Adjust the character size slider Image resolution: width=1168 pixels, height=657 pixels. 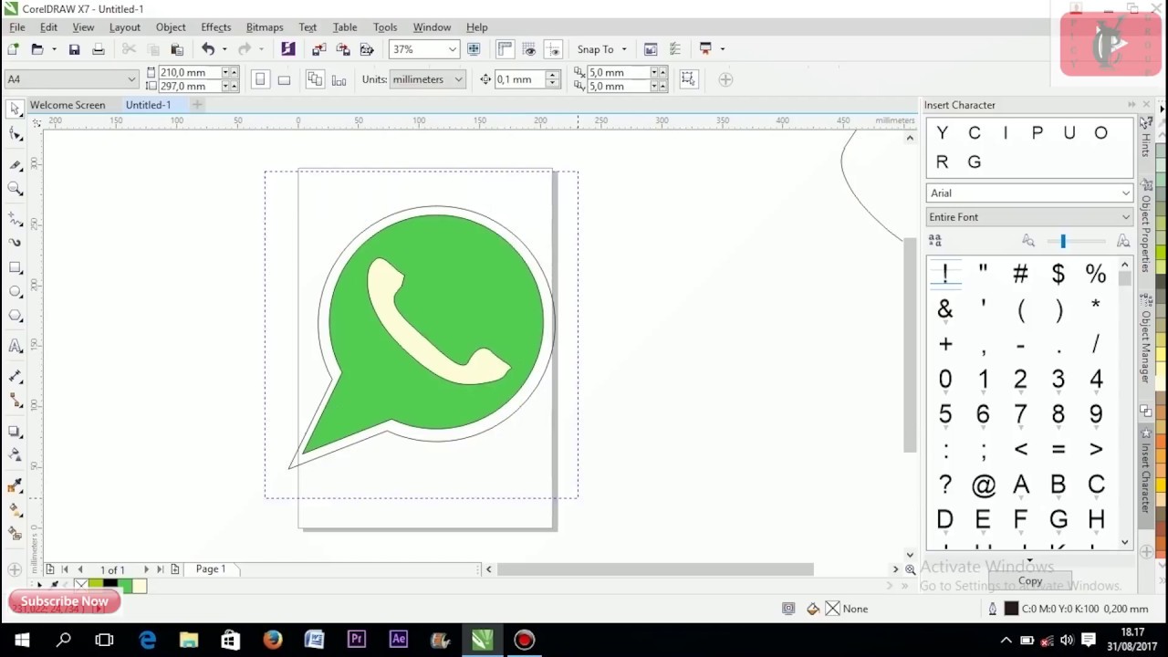tap(1063, 241)
